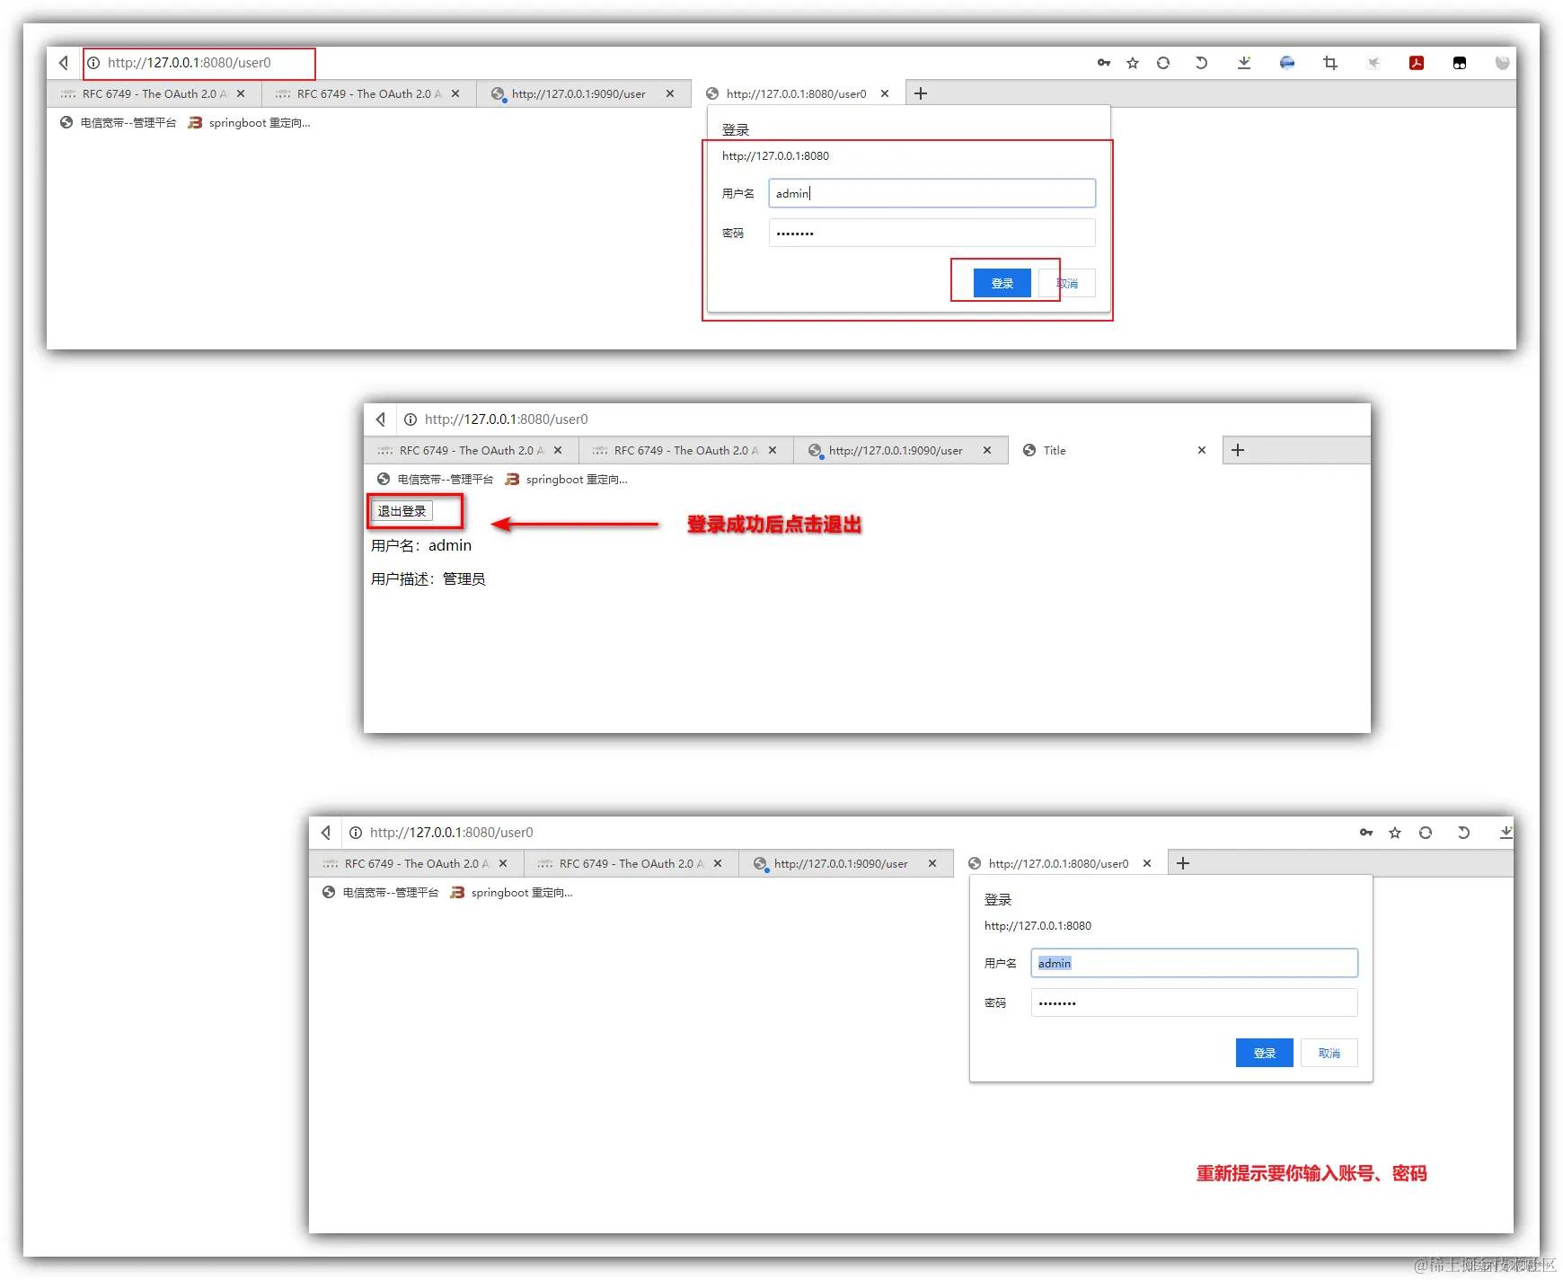Click the 退出登录 logout button
1563x1280 pixels.
click(402, 511)
